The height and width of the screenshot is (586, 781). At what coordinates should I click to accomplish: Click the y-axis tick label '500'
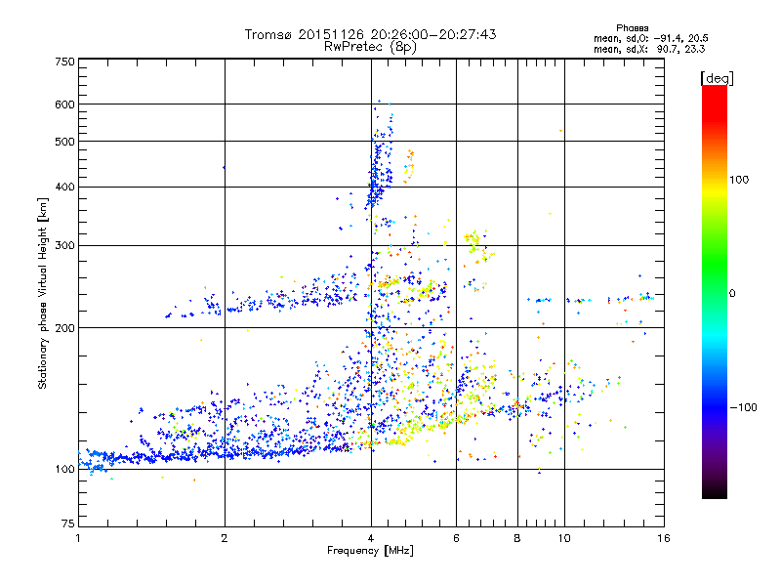pos(65,142)
